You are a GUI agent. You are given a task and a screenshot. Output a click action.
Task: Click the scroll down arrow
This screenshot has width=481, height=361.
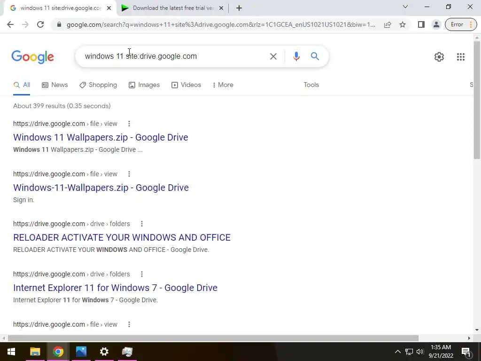coord(477,330)
